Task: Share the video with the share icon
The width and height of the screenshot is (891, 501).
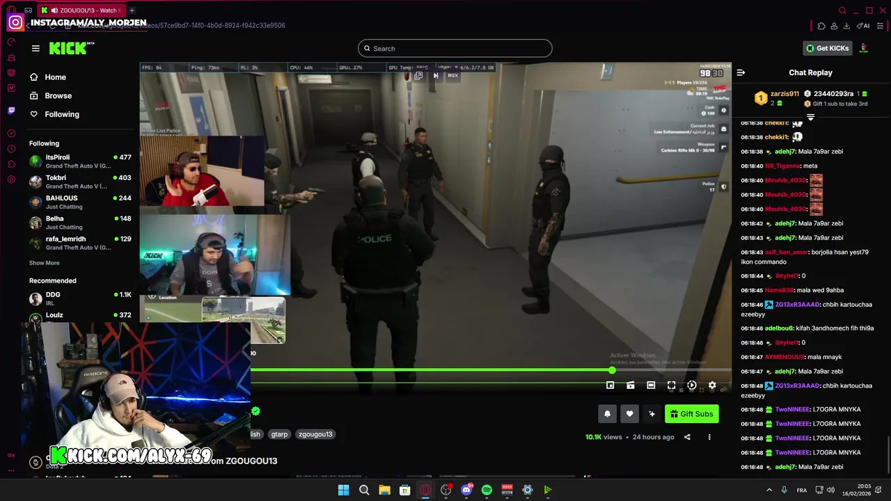Action: pyautogui.click(x=687, y=437)
